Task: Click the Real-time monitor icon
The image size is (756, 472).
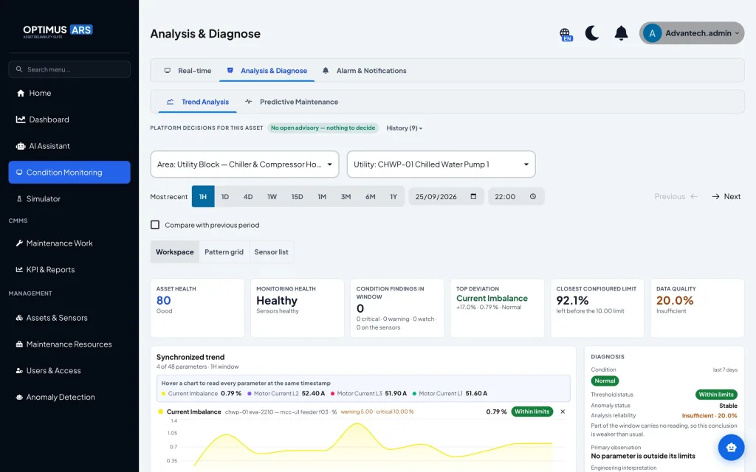Action: click(168, 70)
